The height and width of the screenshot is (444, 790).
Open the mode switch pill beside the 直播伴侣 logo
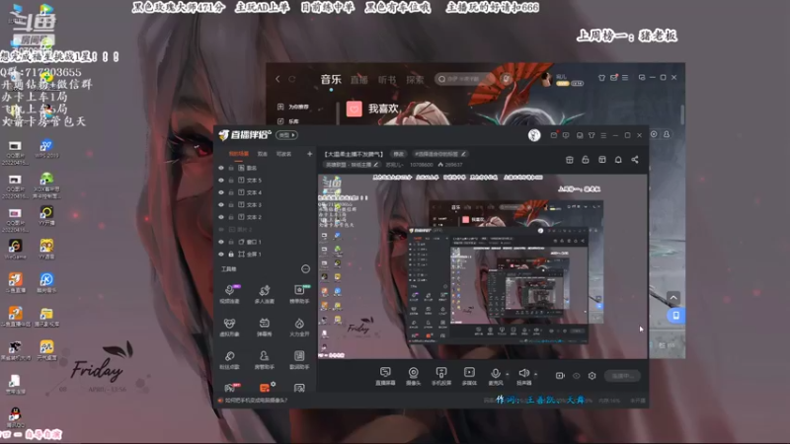click(x=286, y=135)
